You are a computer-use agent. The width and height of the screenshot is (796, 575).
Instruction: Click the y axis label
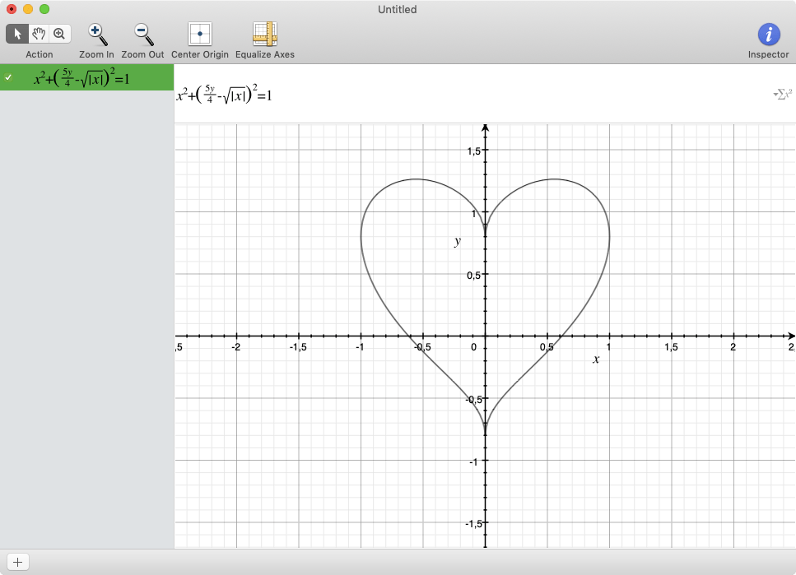pyautogui.click(x=458, y=241)
